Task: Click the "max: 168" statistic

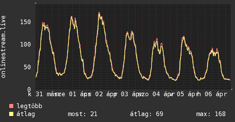Action: click(211, 114)
